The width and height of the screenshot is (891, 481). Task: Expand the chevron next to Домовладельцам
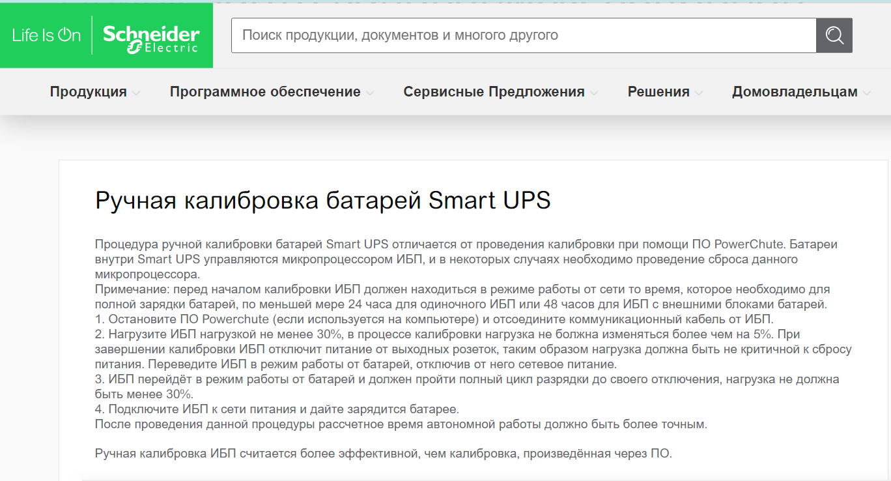point(867,93)
